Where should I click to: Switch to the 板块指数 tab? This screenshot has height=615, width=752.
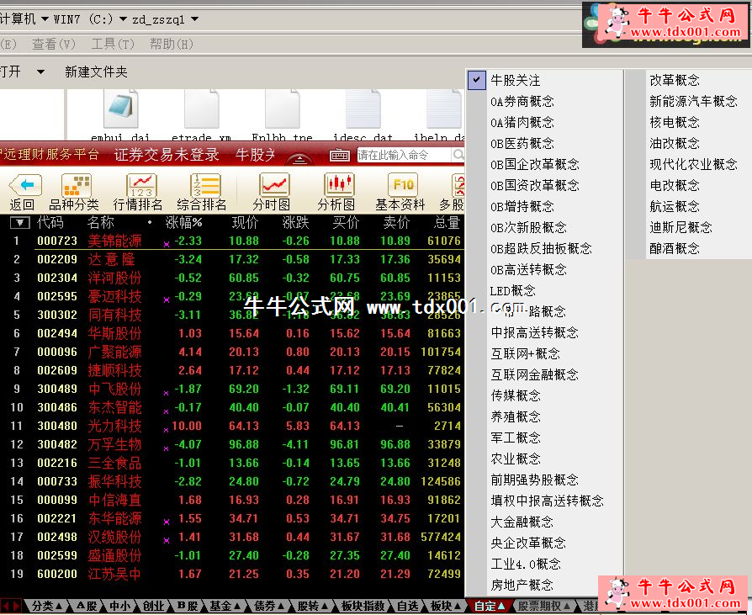click(x=363, y=606)
